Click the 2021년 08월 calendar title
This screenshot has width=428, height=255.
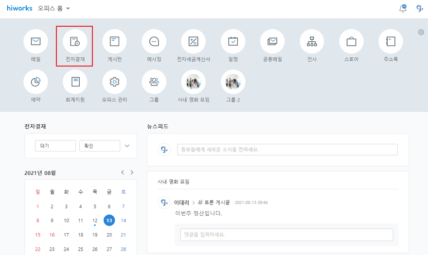click(40, 173)
